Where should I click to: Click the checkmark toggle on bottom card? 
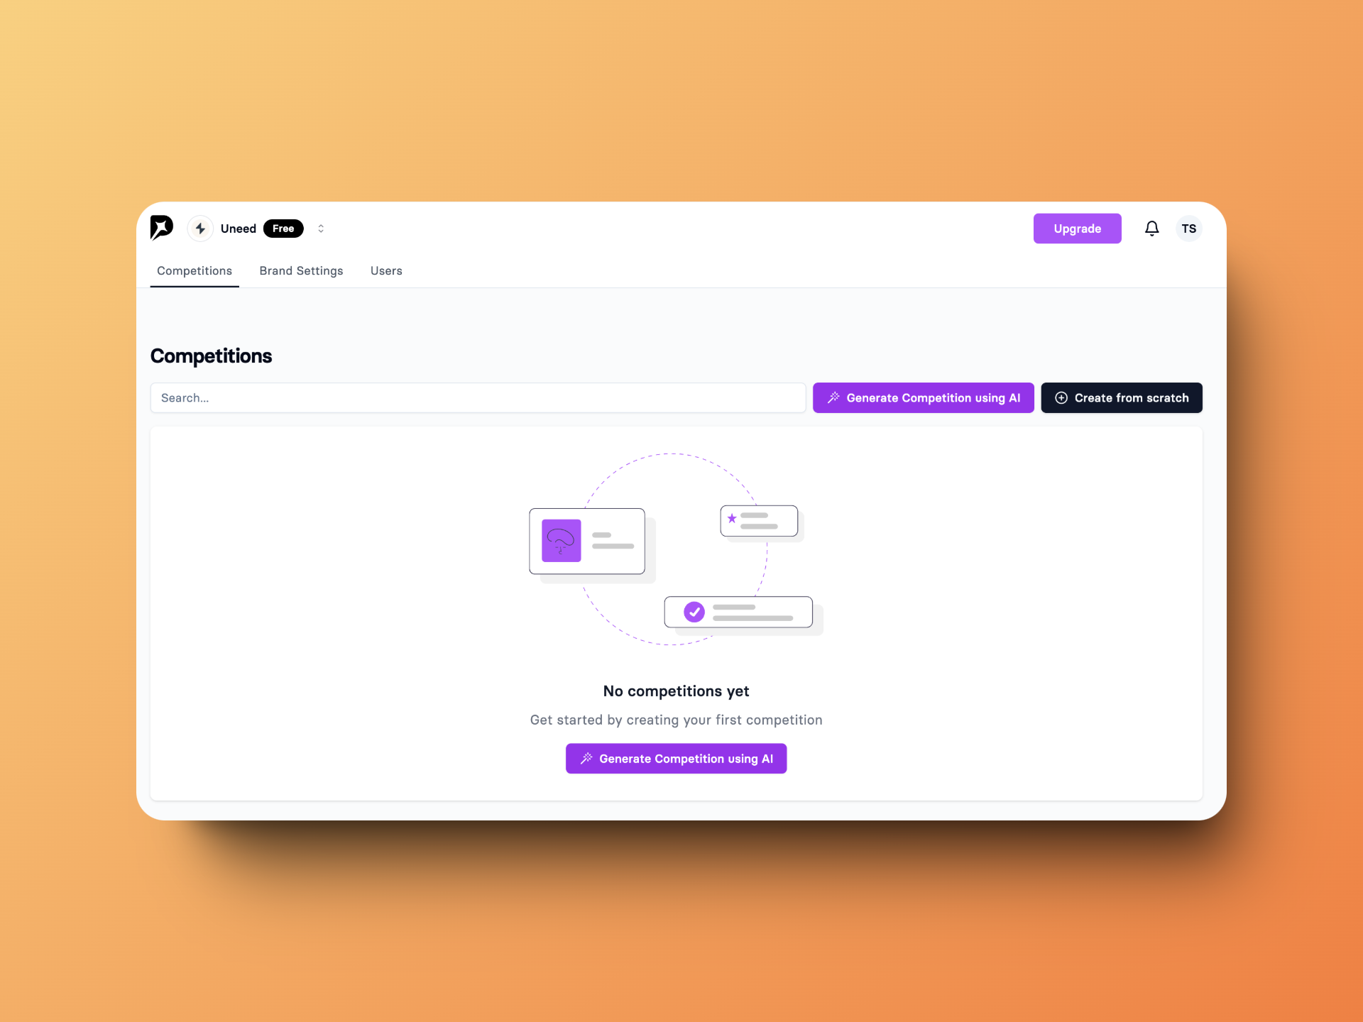click(694, 612)
